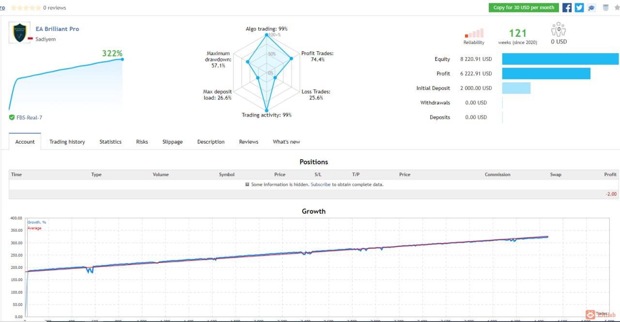
Task: Share signal on Facebook
Action: pyautogui.click(x=567, y=8)
